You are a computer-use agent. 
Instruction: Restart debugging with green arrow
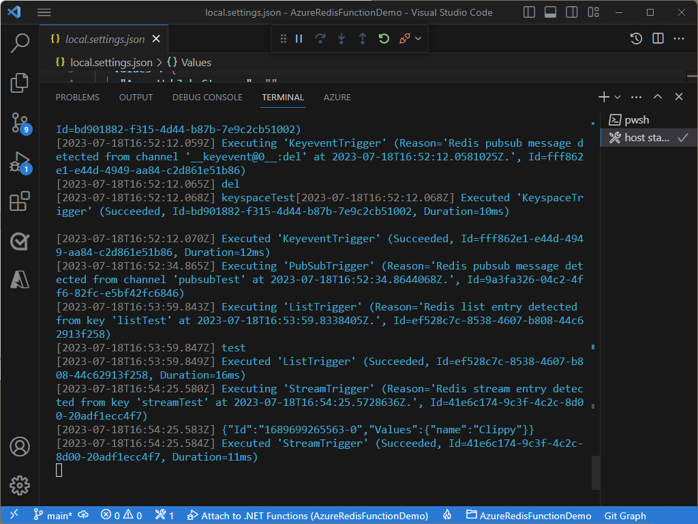(x=384, y=39)
